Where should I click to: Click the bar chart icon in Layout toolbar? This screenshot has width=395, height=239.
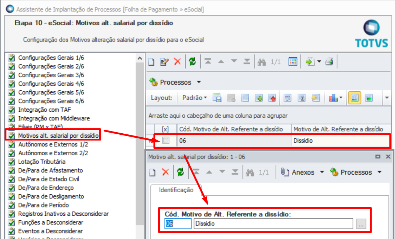pos(333,98)
